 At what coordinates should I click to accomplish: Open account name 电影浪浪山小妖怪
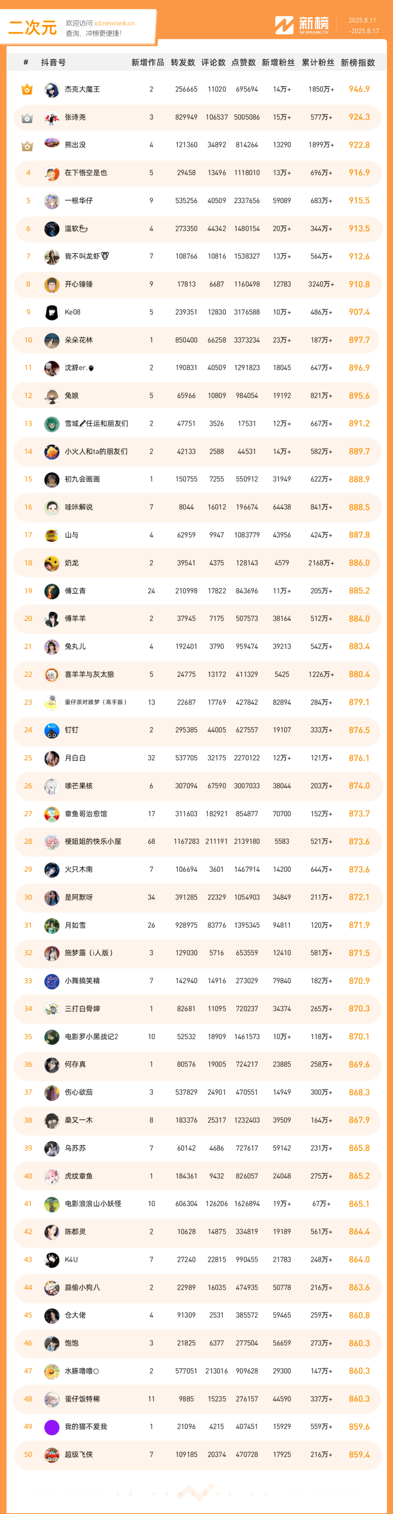coord(93,1204)
